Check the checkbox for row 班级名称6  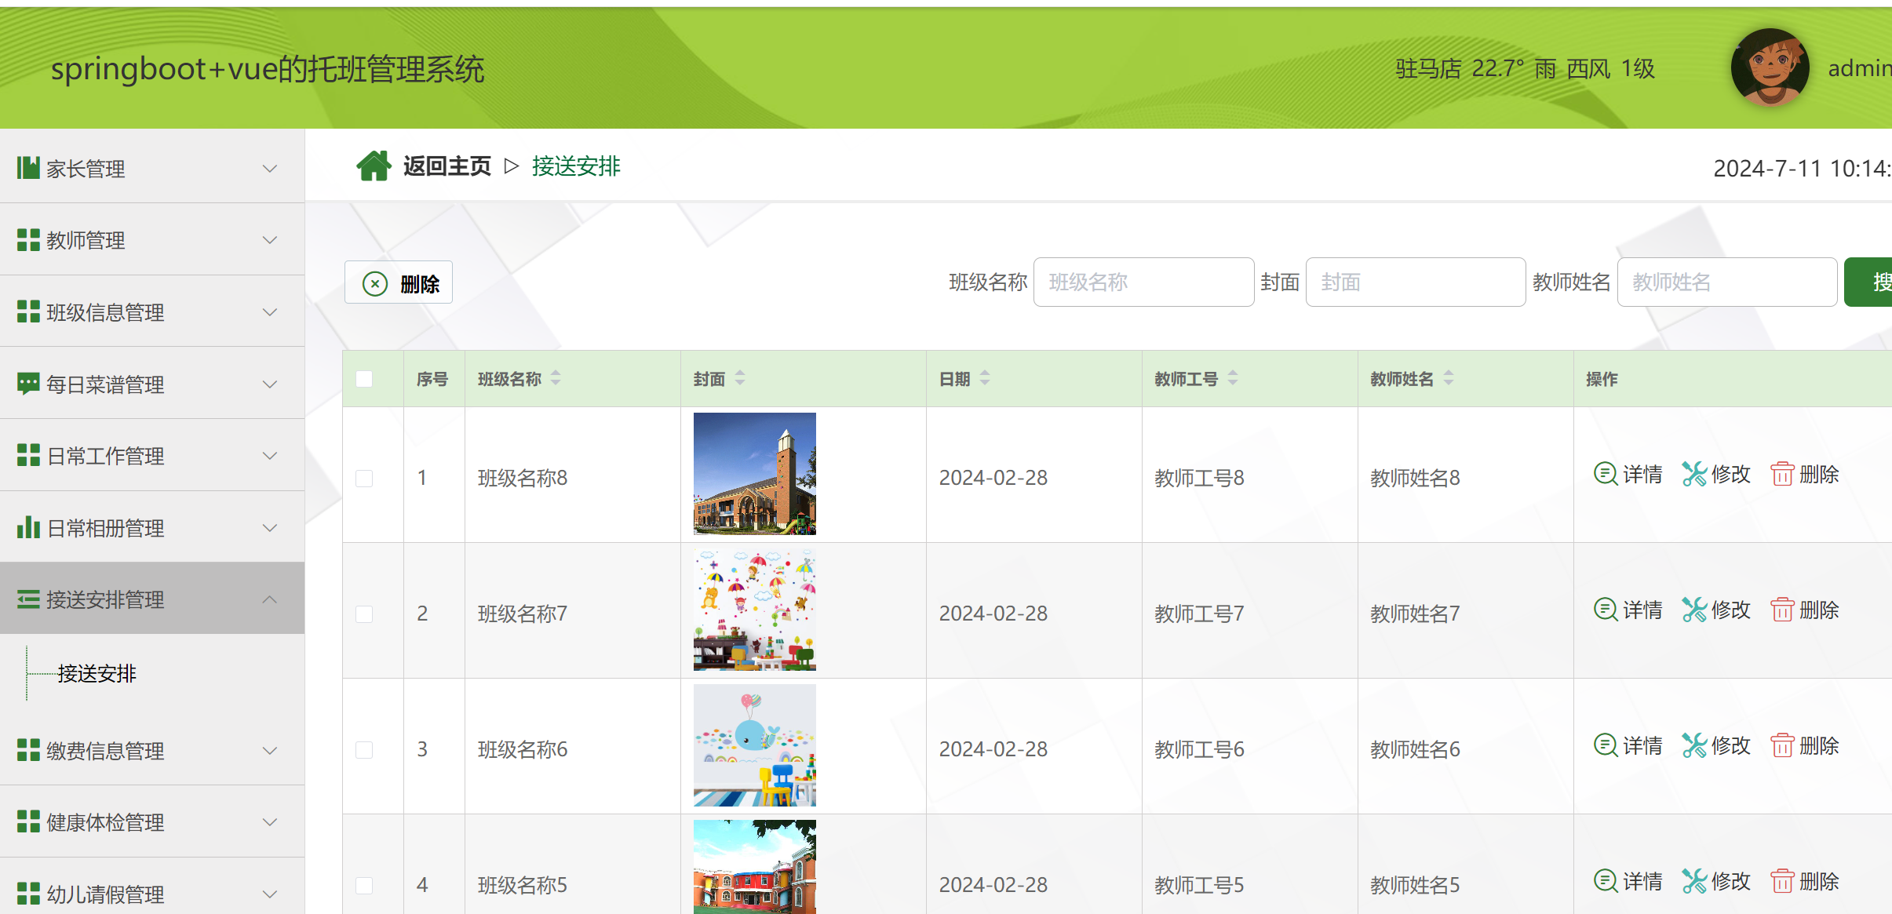click(364, 749)
